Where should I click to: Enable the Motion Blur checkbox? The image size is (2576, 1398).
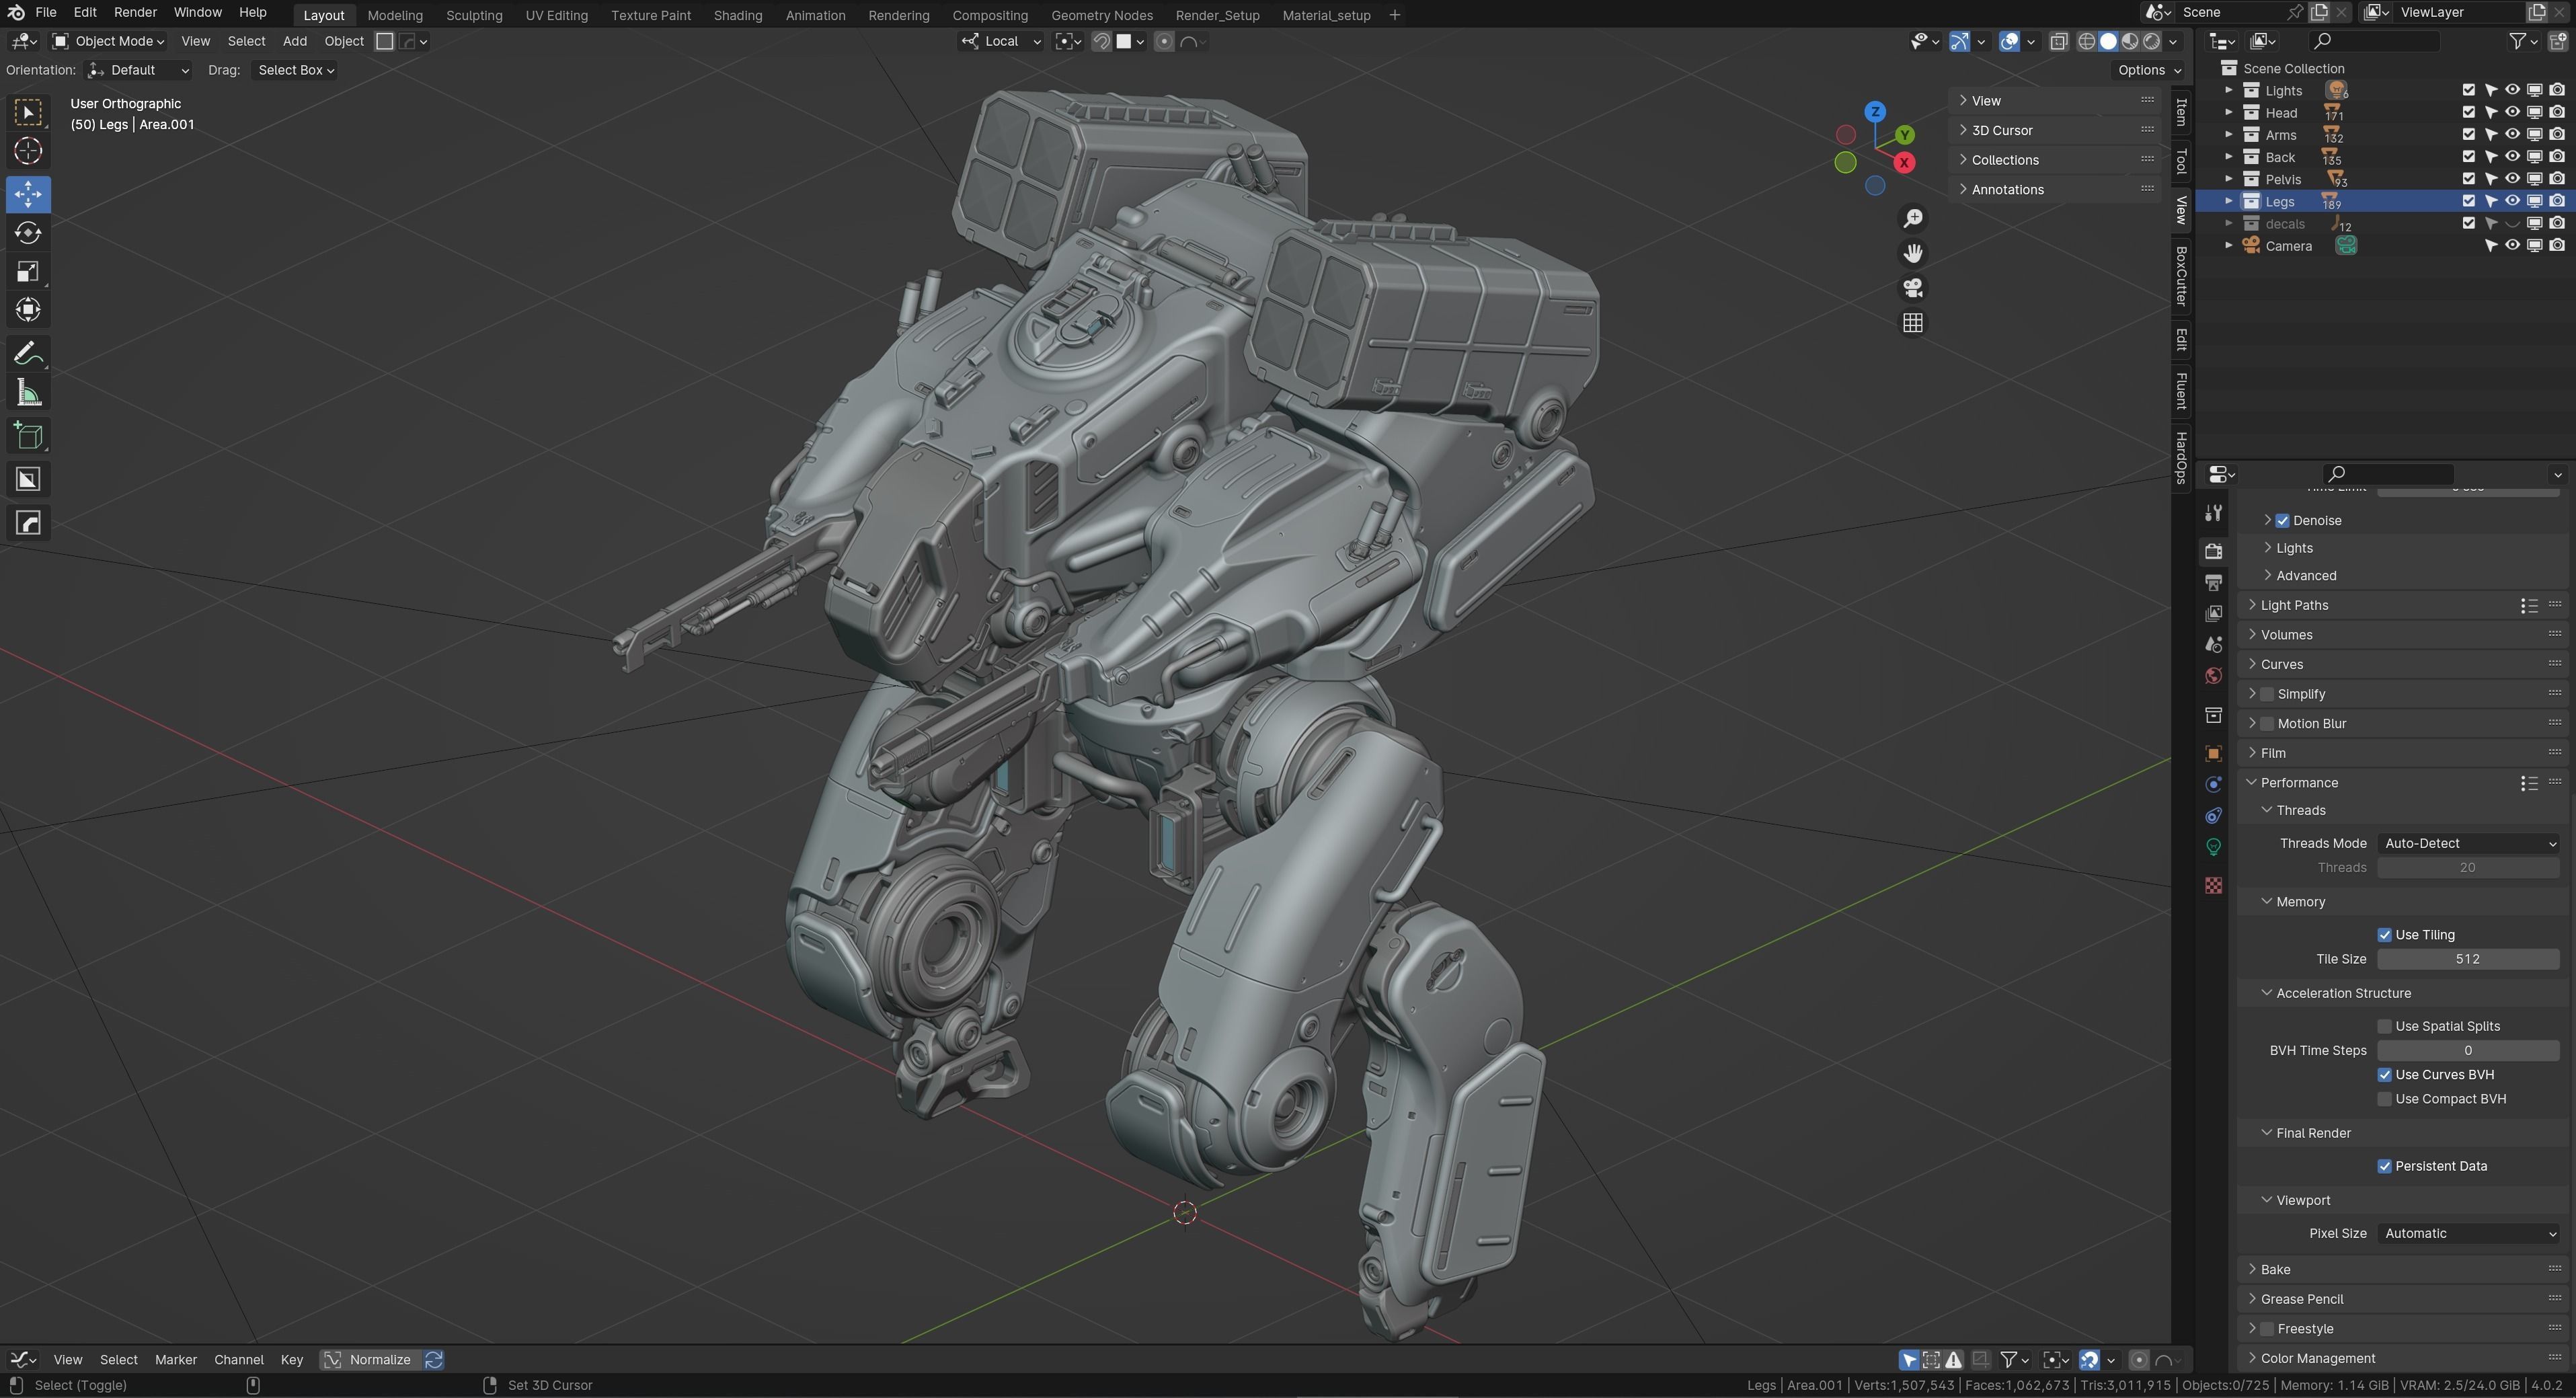pos(2267,724)
